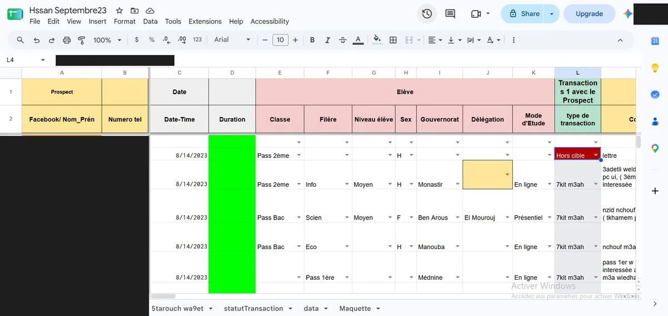Image resolution: width=668 pixels, height=316 pixels.
Task: Open the Extensions menu
Action: (x=205, y=21)
